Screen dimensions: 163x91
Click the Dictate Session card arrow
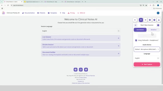pyautogui.click(x=118, y=46)
